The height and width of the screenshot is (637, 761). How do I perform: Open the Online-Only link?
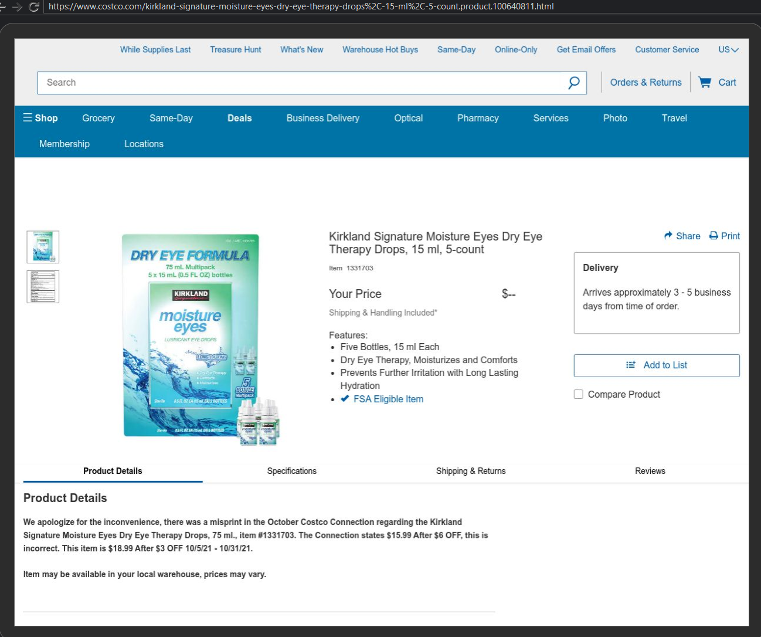click(x=516, y=50)
